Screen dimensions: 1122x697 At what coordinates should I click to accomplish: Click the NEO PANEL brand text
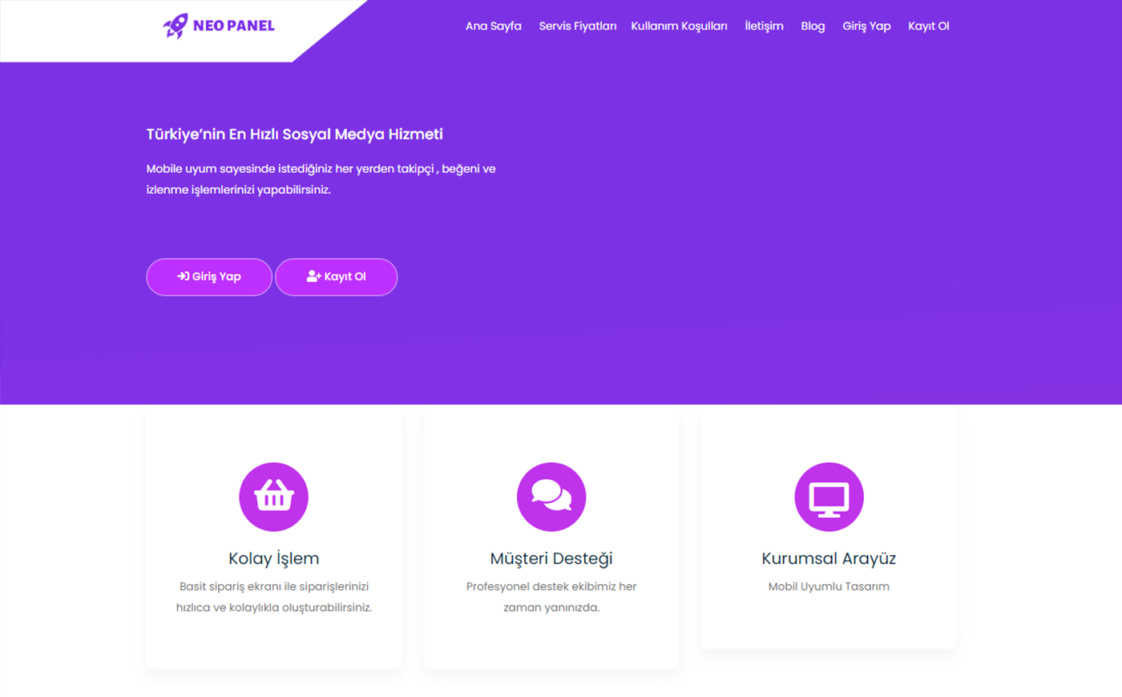click(233, 26)
